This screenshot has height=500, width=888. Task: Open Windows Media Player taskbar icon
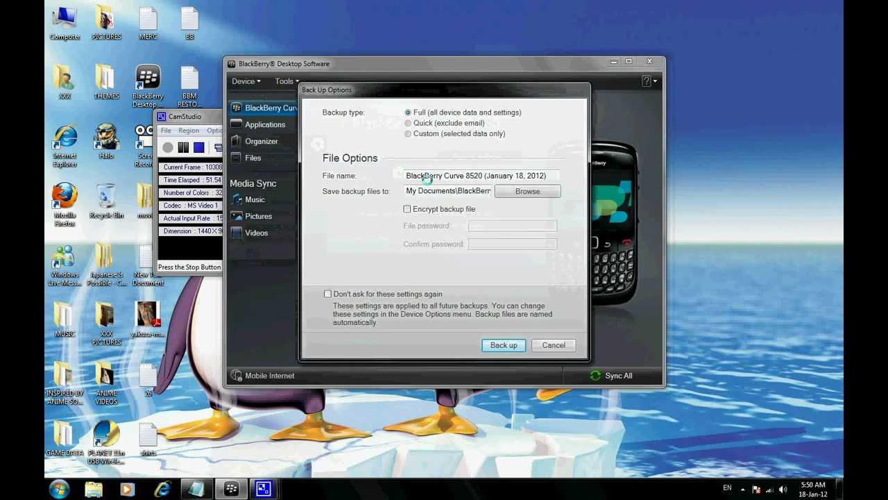pos(128,489)
